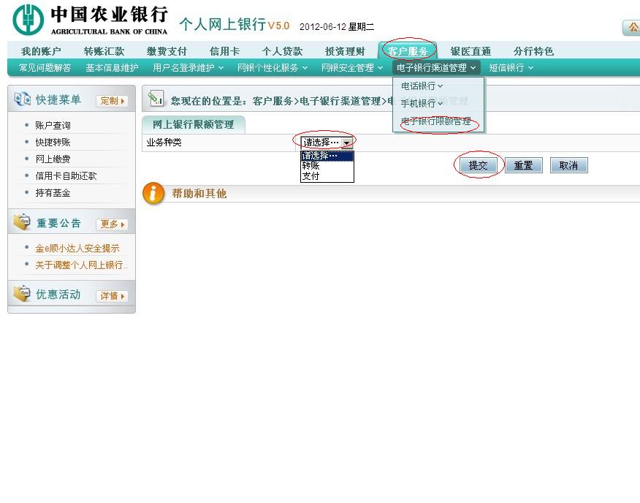Open 电话银行 submenu item

point(422,86)
